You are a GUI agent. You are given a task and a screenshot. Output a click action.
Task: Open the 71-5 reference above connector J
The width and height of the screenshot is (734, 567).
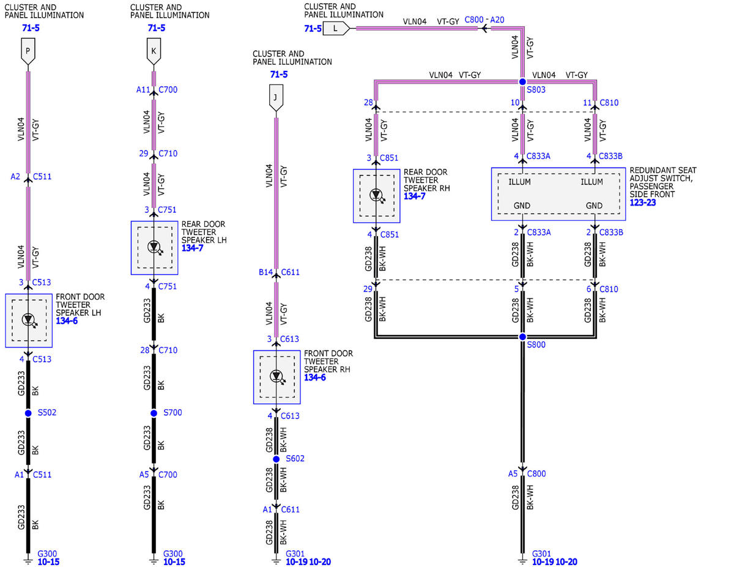[279, 75]
